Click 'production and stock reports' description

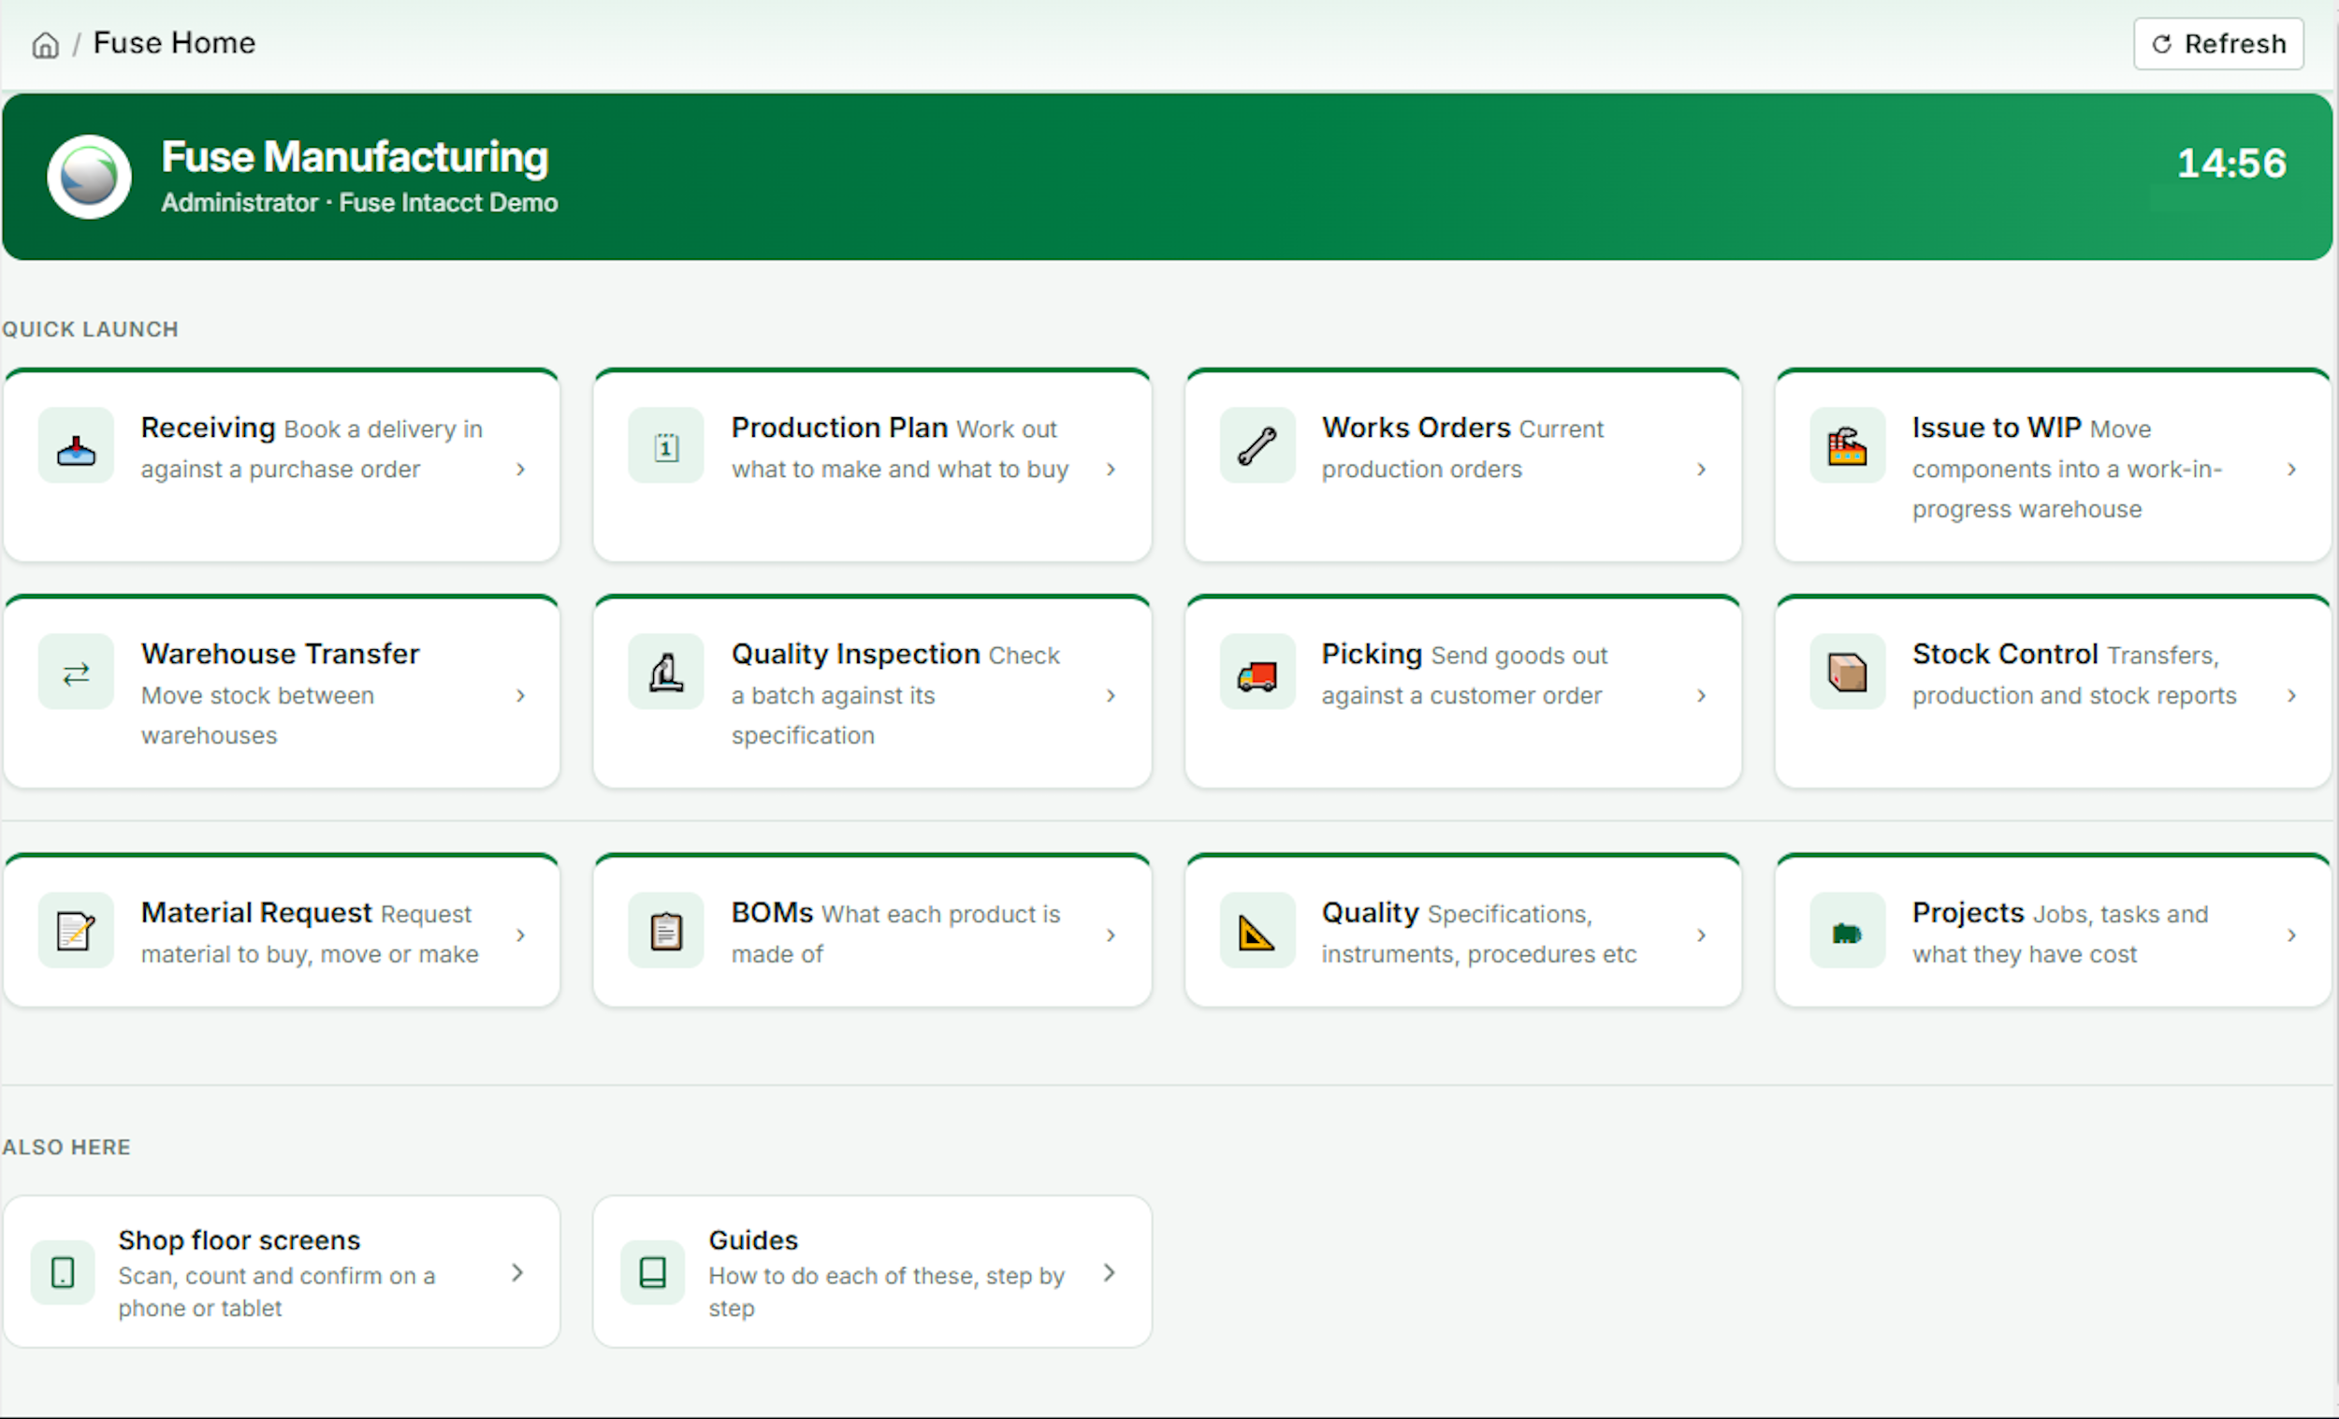tap(2074, 696)
